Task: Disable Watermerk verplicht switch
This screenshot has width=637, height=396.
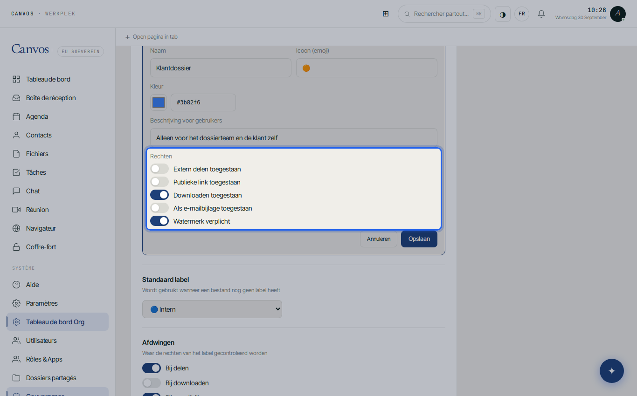Action: click(159, 221)
